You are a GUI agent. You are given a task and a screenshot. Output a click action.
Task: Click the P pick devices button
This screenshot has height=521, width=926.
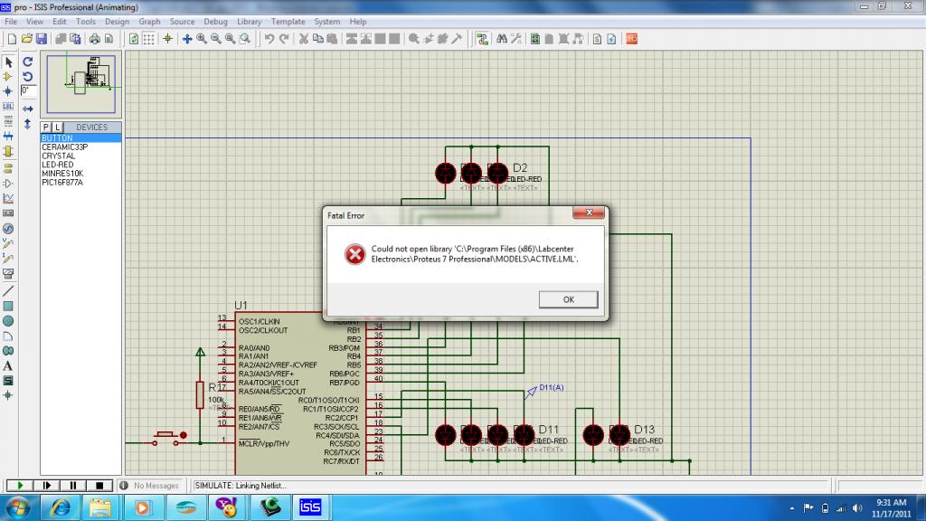click(x=46, y=127)
